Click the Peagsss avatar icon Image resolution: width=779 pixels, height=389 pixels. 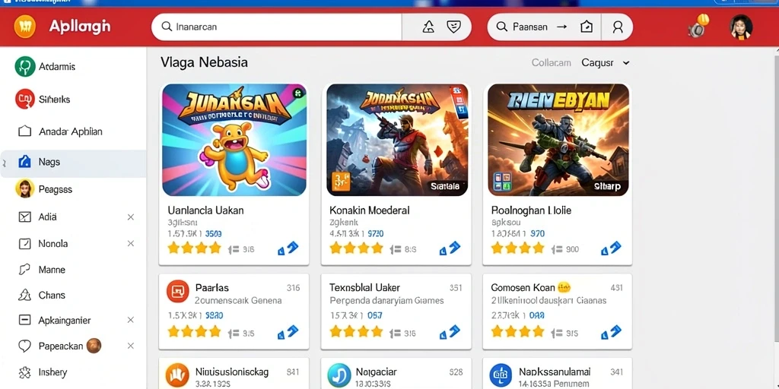[24, 189]
